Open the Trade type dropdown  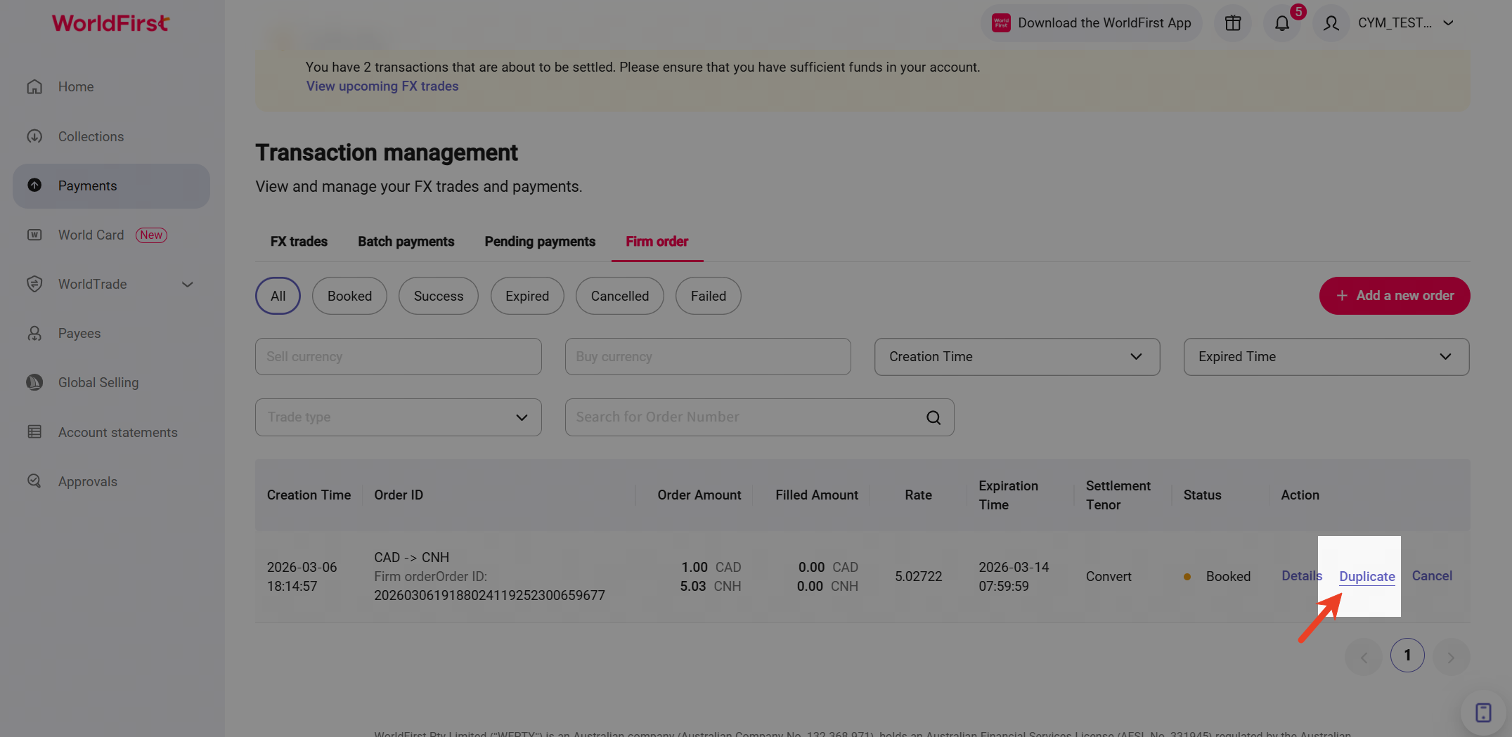(x=398, y=417)
